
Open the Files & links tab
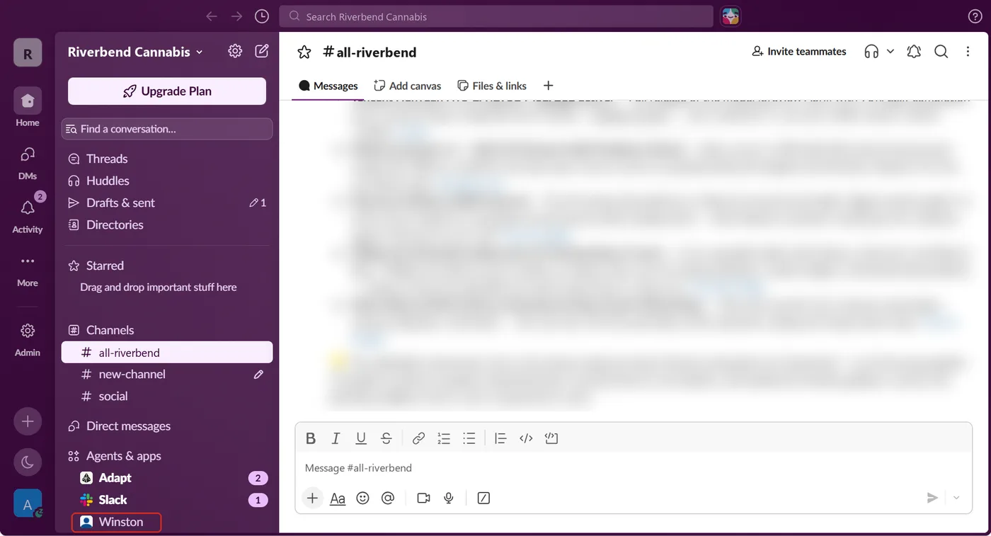click(492, 86)
